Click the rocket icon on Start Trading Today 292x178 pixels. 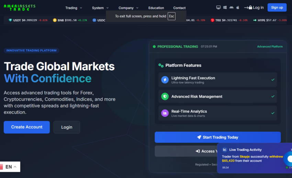coord(199,137)
